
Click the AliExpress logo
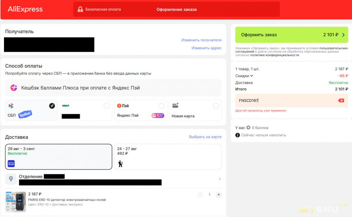pos(25,9)
